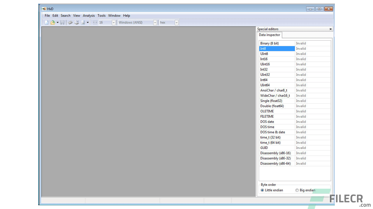Expand the Windows (ANSI) encoding dropdown

[154, 22]
